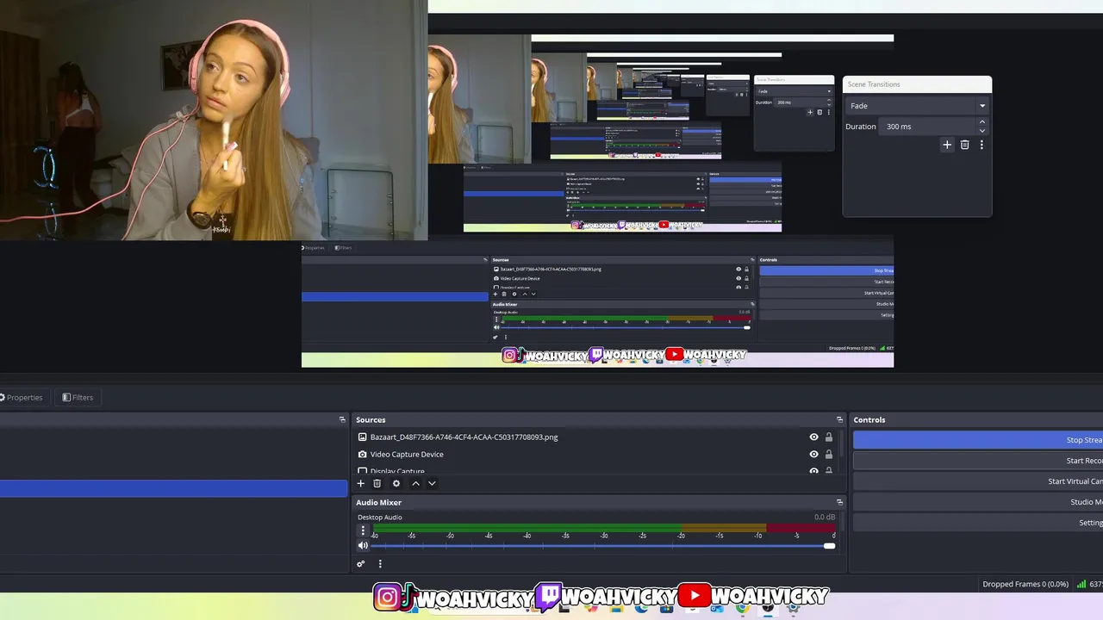Viewport: 1103px width, 620px height.
Task: Remove the selected source with the Sources trash icon
Action: [x=377, y=483]
